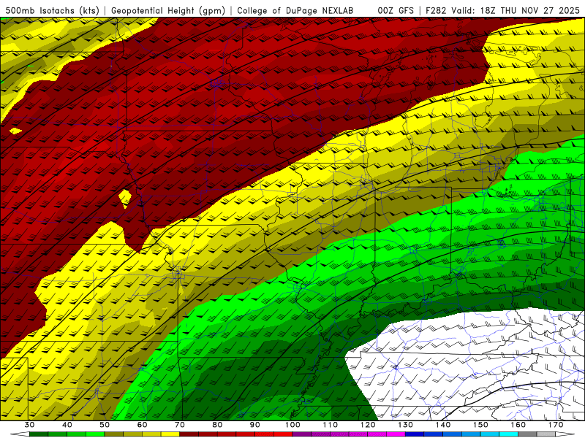This screenshot has width=585, height=438.
Task: Click the '500mb Isotachs (kts)' title text
Action: click(52, 11)
